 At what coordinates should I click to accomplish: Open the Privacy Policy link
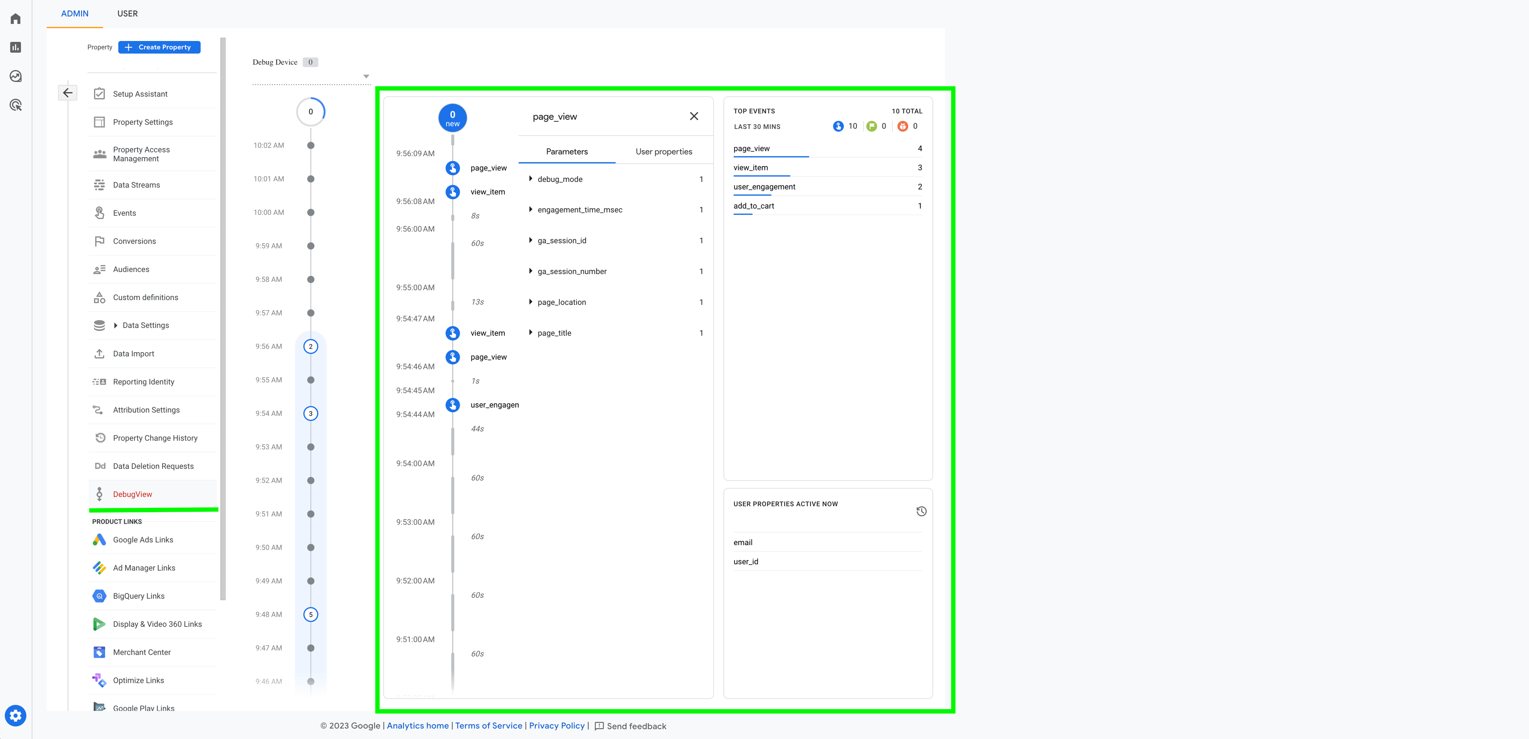(557, 726)
